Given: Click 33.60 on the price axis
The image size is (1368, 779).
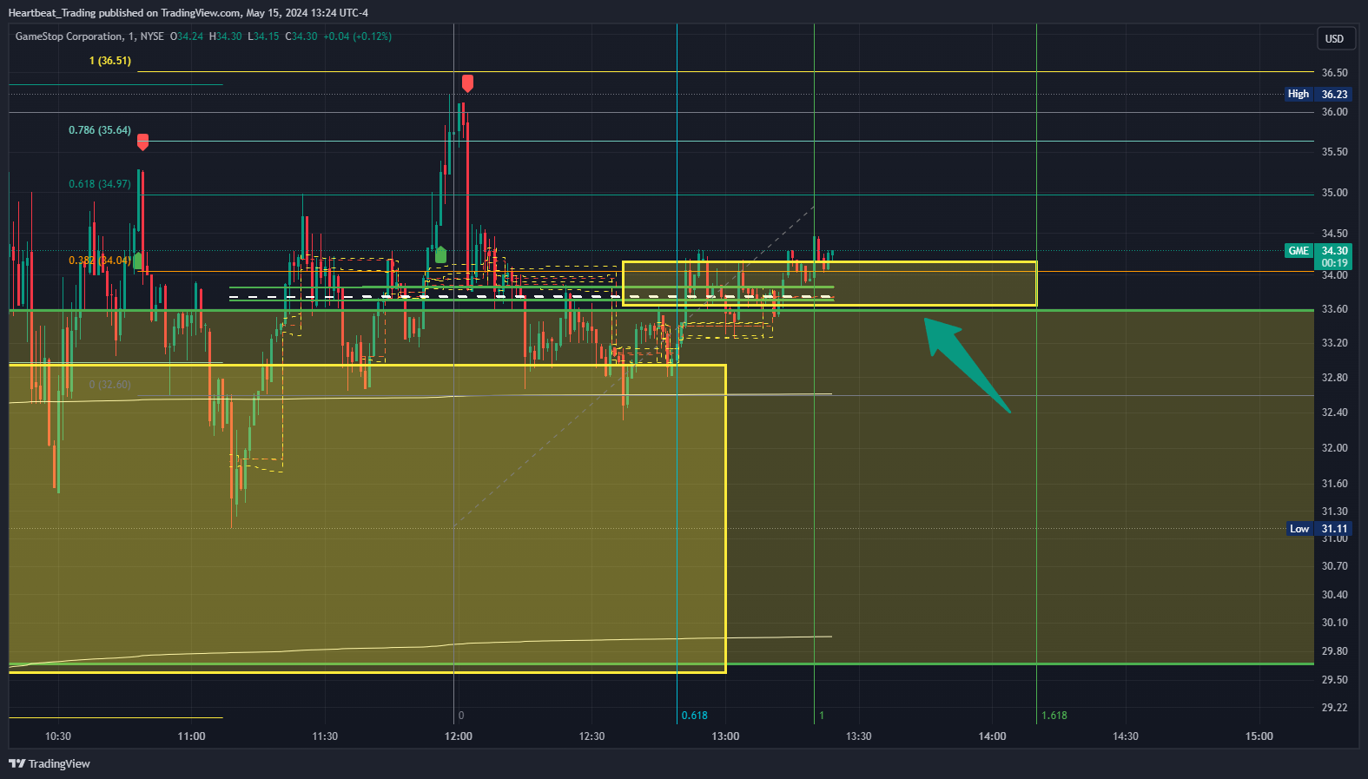Looking at the screenshot, I should tap(1334, 309).
